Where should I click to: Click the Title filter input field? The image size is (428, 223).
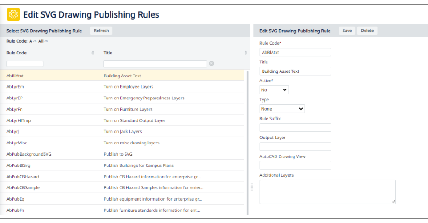[155, 64]
